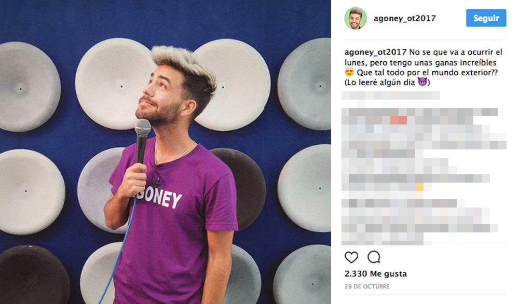Click the yellow pixelated block in comments
The image size is (519, 304).
tap(419, 187)
